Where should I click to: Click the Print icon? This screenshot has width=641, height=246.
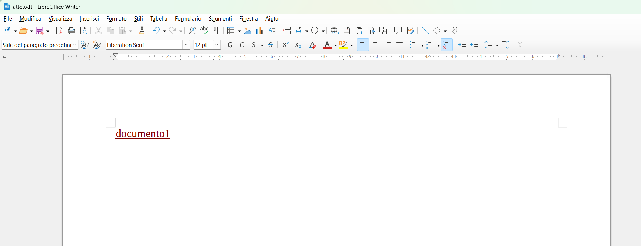coord(71,31)
